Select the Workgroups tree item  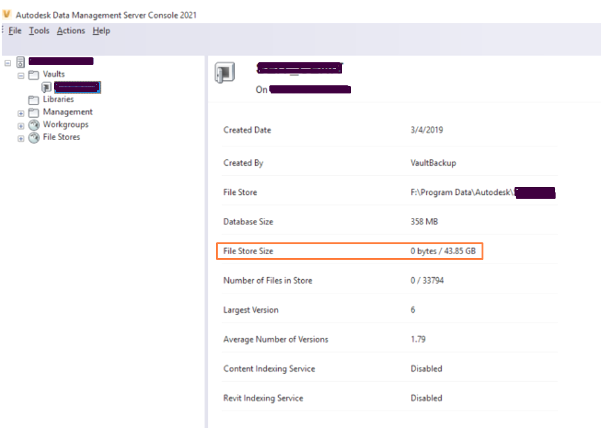65,125
